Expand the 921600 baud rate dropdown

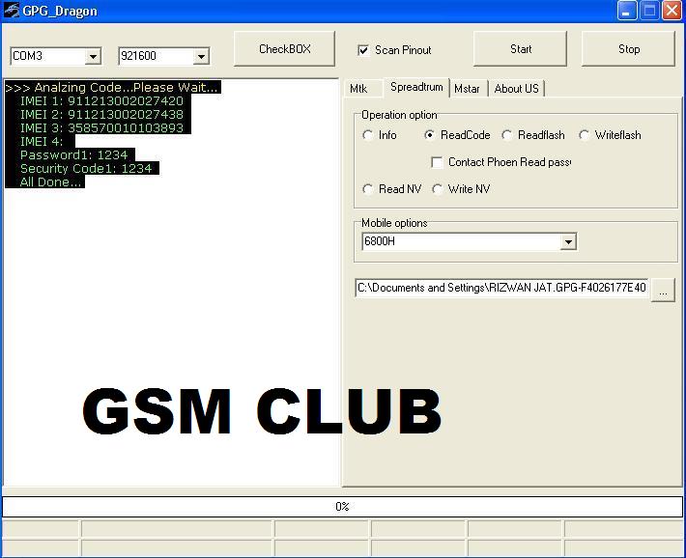point(201,57)
